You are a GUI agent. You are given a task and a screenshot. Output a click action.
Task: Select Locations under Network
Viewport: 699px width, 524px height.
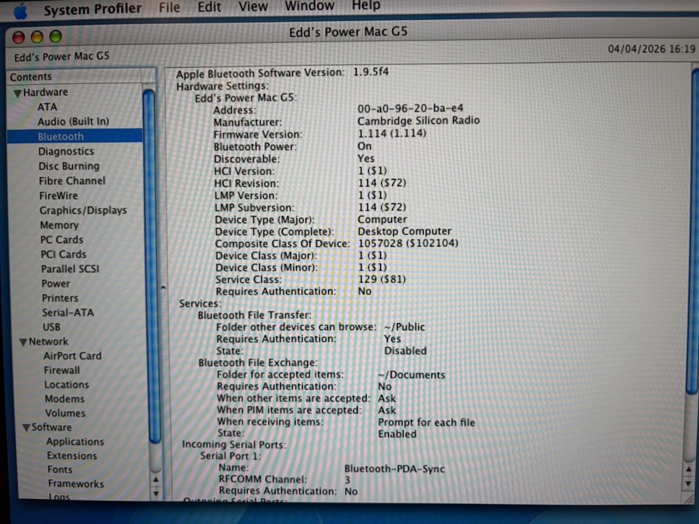67,384
